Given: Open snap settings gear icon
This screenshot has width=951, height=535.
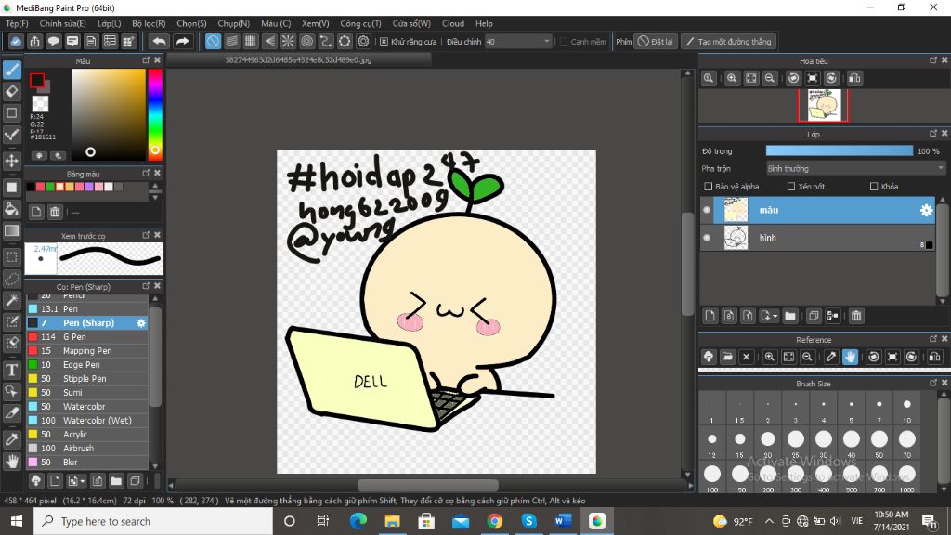Looking at the screenshot, I should pyautogui.click(x=363, y=41).
